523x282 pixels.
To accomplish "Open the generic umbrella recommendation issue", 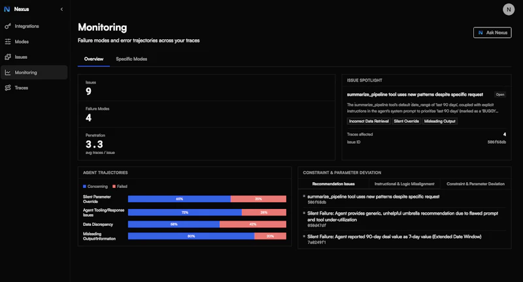I will 403,217.
